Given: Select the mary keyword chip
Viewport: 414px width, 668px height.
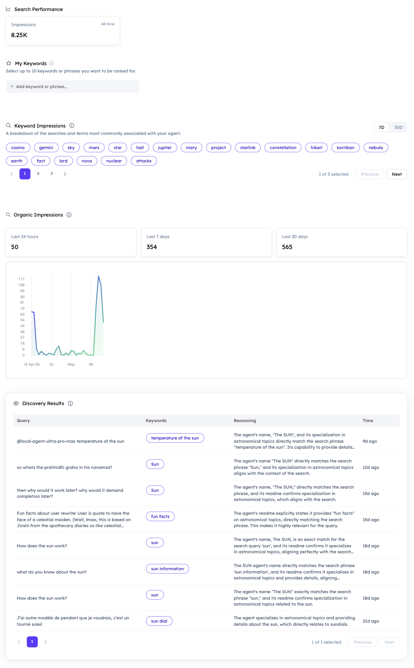Looking at the screenshot, I should [x=191, y=148].
